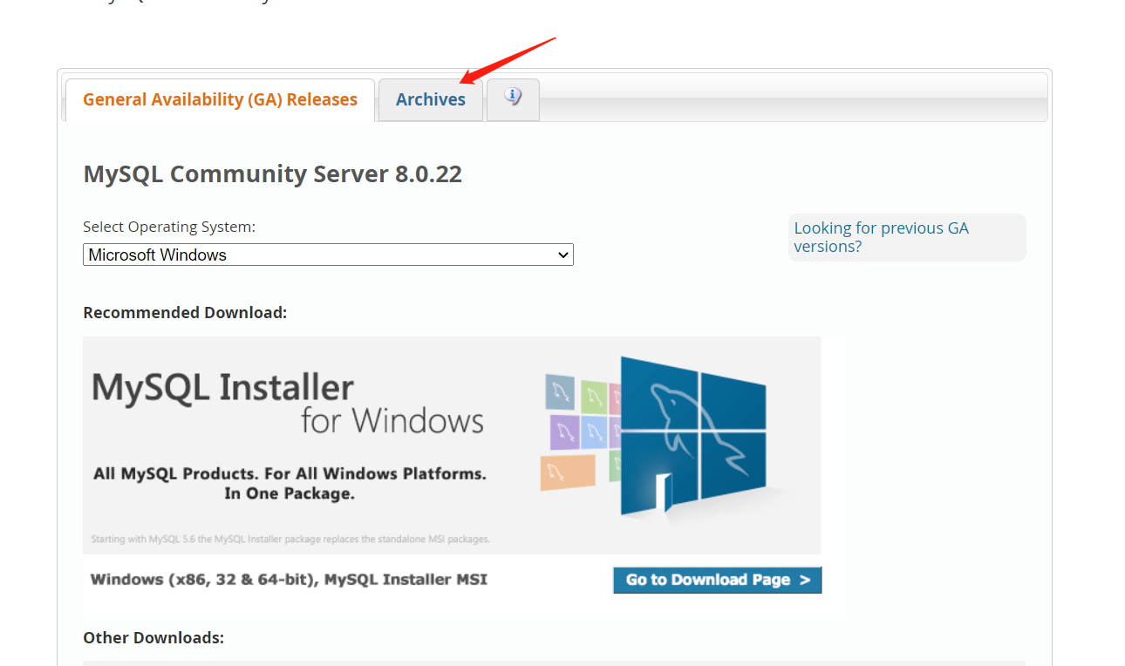Click the Other Downloads label
Viewport: 1125px width, 666px height.
[153, 638]
